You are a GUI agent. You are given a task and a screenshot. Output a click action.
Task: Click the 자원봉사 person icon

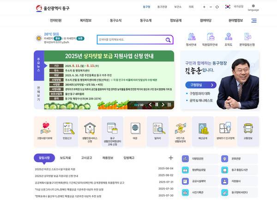tap(225, 181)
